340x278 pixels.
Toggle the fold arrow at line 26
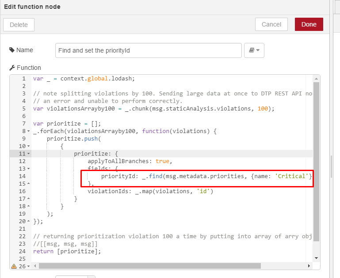(x=29, y=267)
